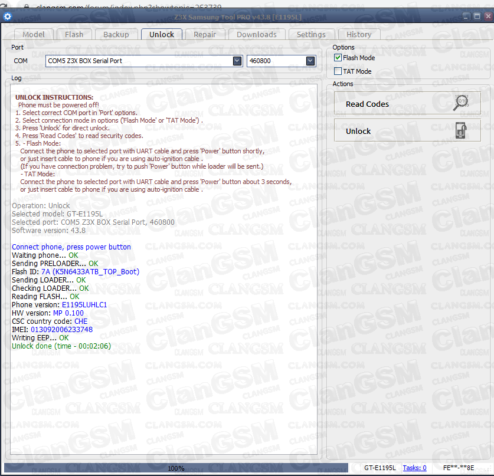494x476 pixels.
Task: Click the FE**-**8E serial in status bar
Action: pos(459,468)
